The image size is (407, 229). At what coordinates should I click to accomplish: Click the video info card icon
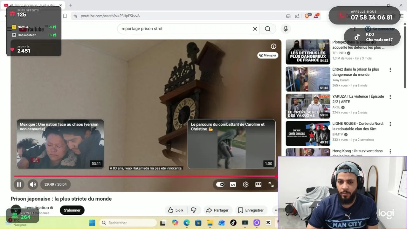(273, 46)
